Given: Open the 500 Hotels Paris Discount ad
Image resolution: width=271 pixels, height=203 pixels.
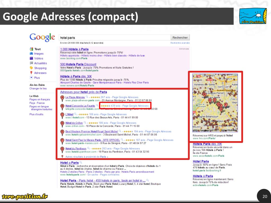Looking at the screenshot, I should [78, 64].
